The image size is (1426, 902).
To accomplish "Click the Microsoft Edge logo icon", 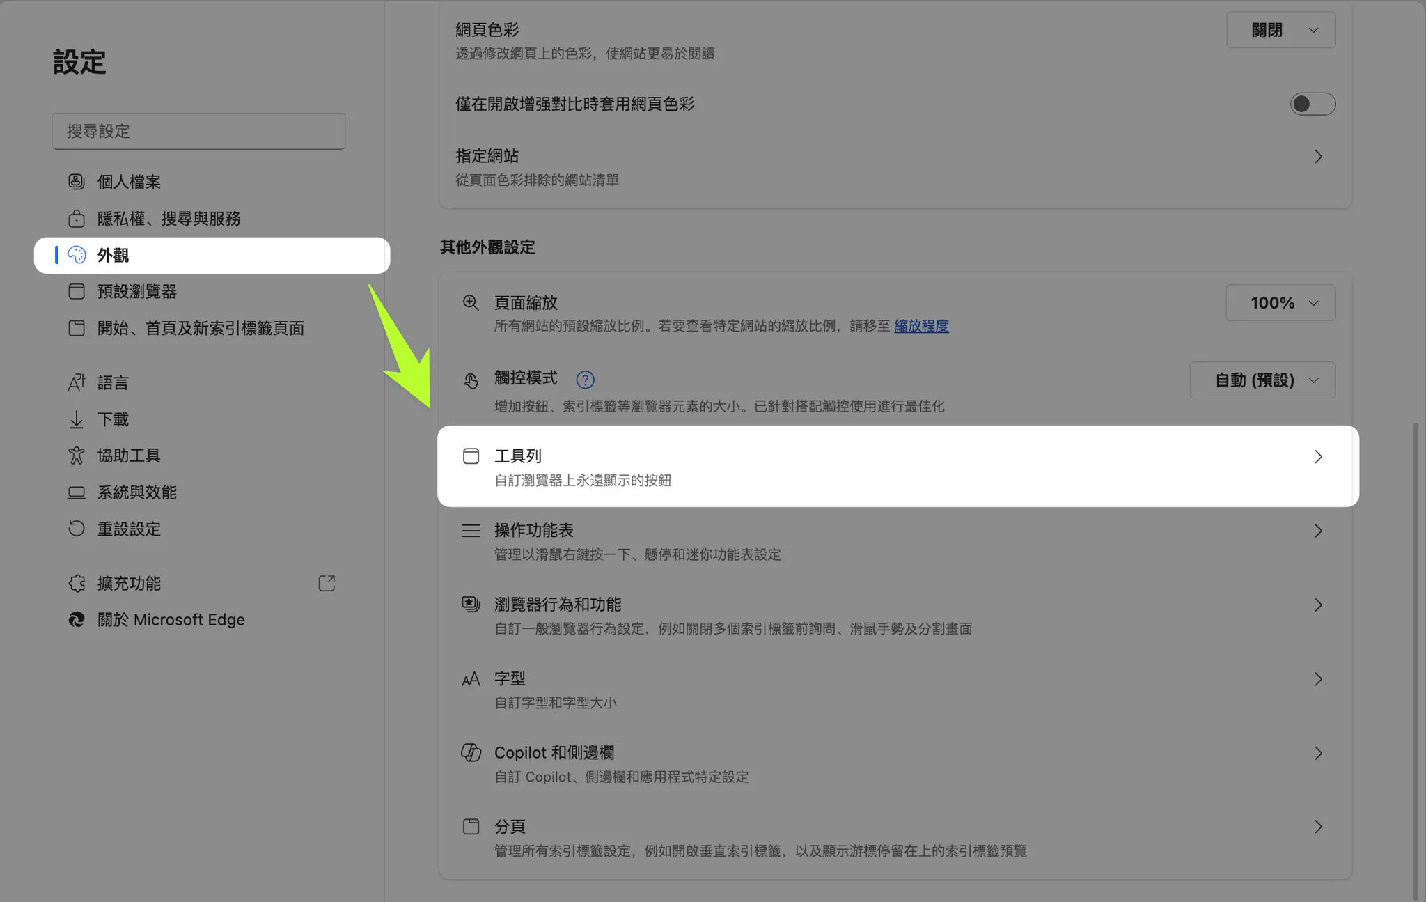I will [x=77, y=620].
